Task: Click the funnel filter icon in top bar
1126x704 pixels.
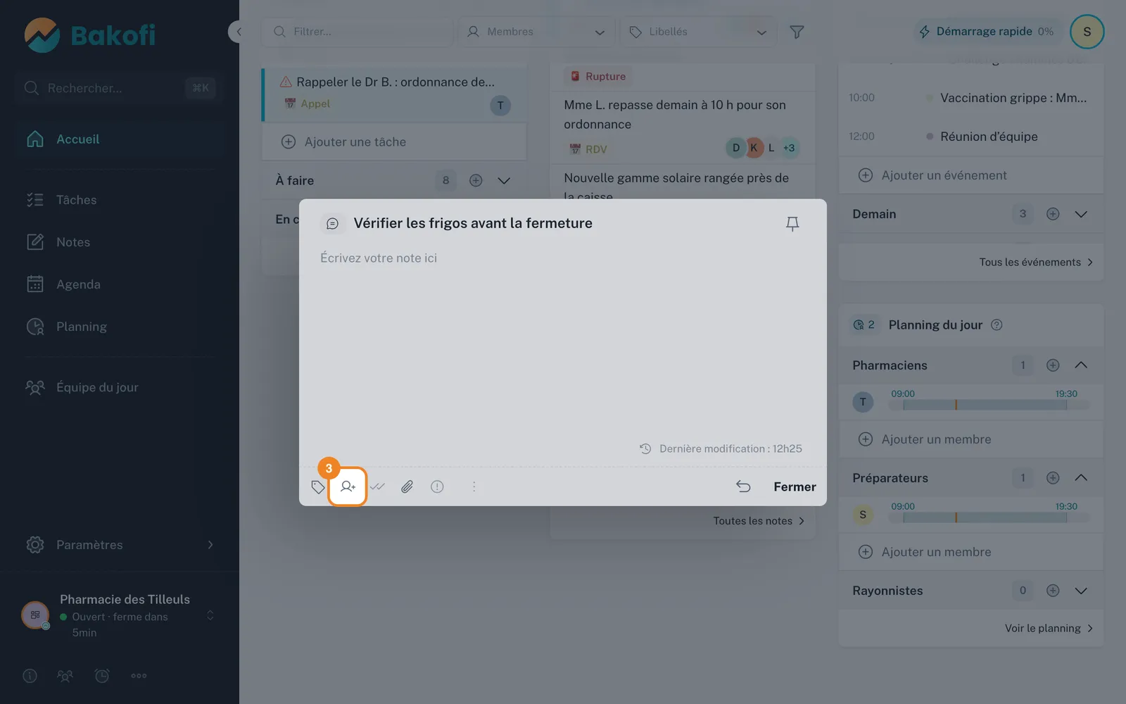Action: click(797, 32)
